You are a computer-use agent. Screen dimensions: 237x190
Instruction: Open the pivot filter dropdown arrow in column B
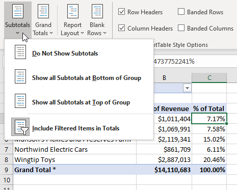pos(188,88)
